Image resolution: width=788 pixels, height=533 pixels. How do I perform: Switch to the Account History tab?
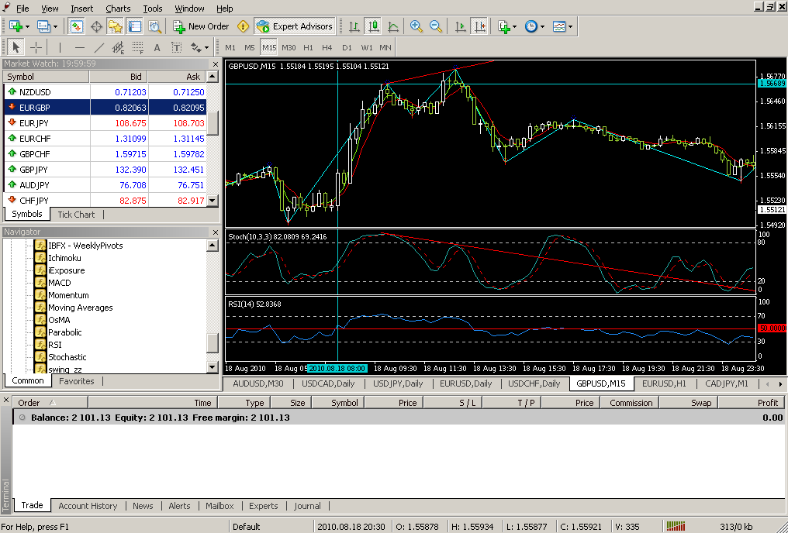pyautogui.click(x=88, y=506)
